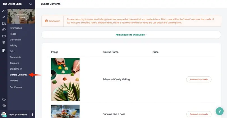The image size is (227, 118).
Task: Remove Cupcake Like a Boss from bundle
Action: click(199, 114)
